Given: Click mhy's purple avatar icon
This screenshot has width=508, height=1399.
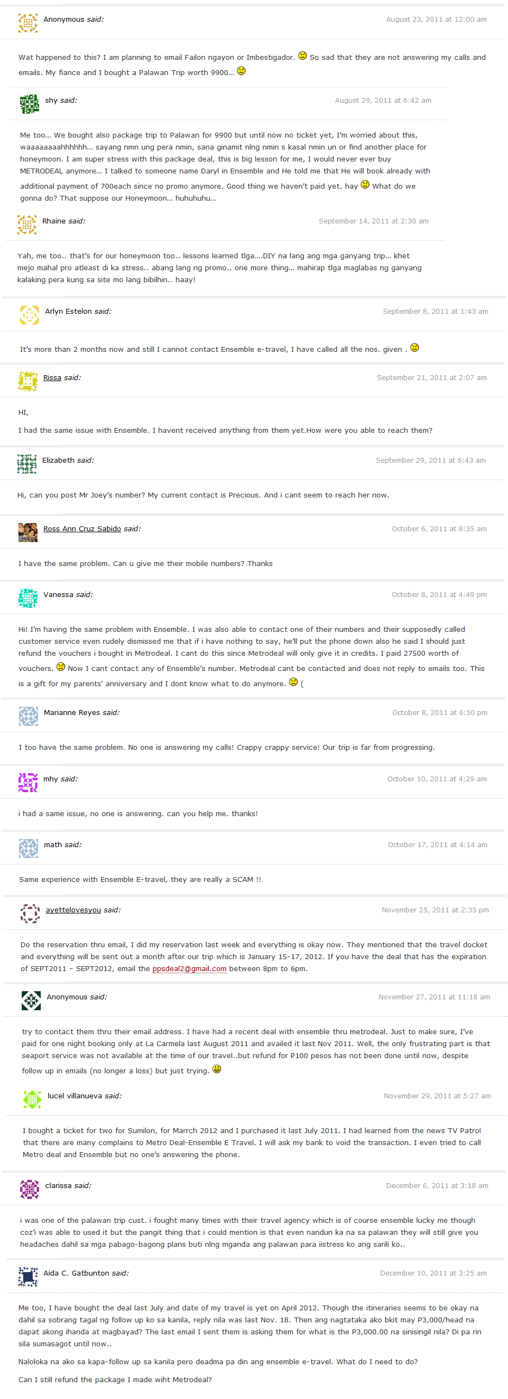Looking at the screenshot, I should [x=28, y=782].
